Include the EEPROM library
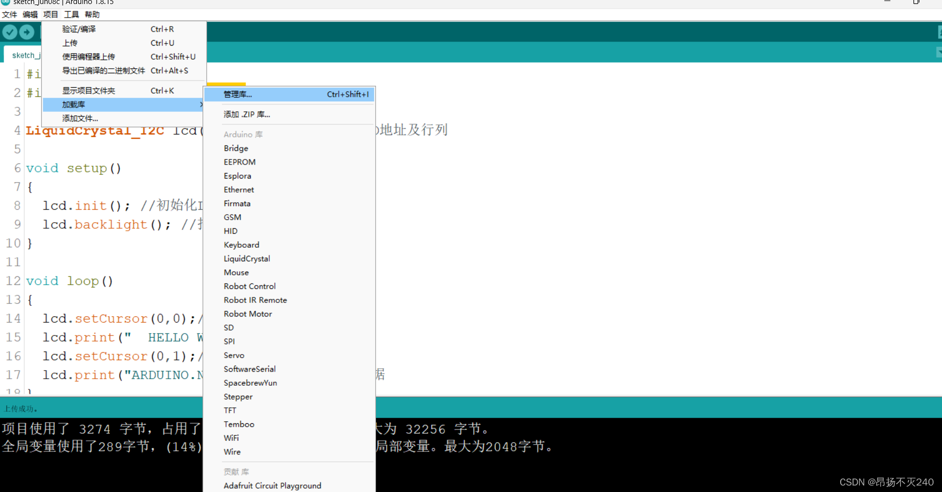The height and width of the screenshot is (492, 942). pyautogui.click(x=289, y=162)
